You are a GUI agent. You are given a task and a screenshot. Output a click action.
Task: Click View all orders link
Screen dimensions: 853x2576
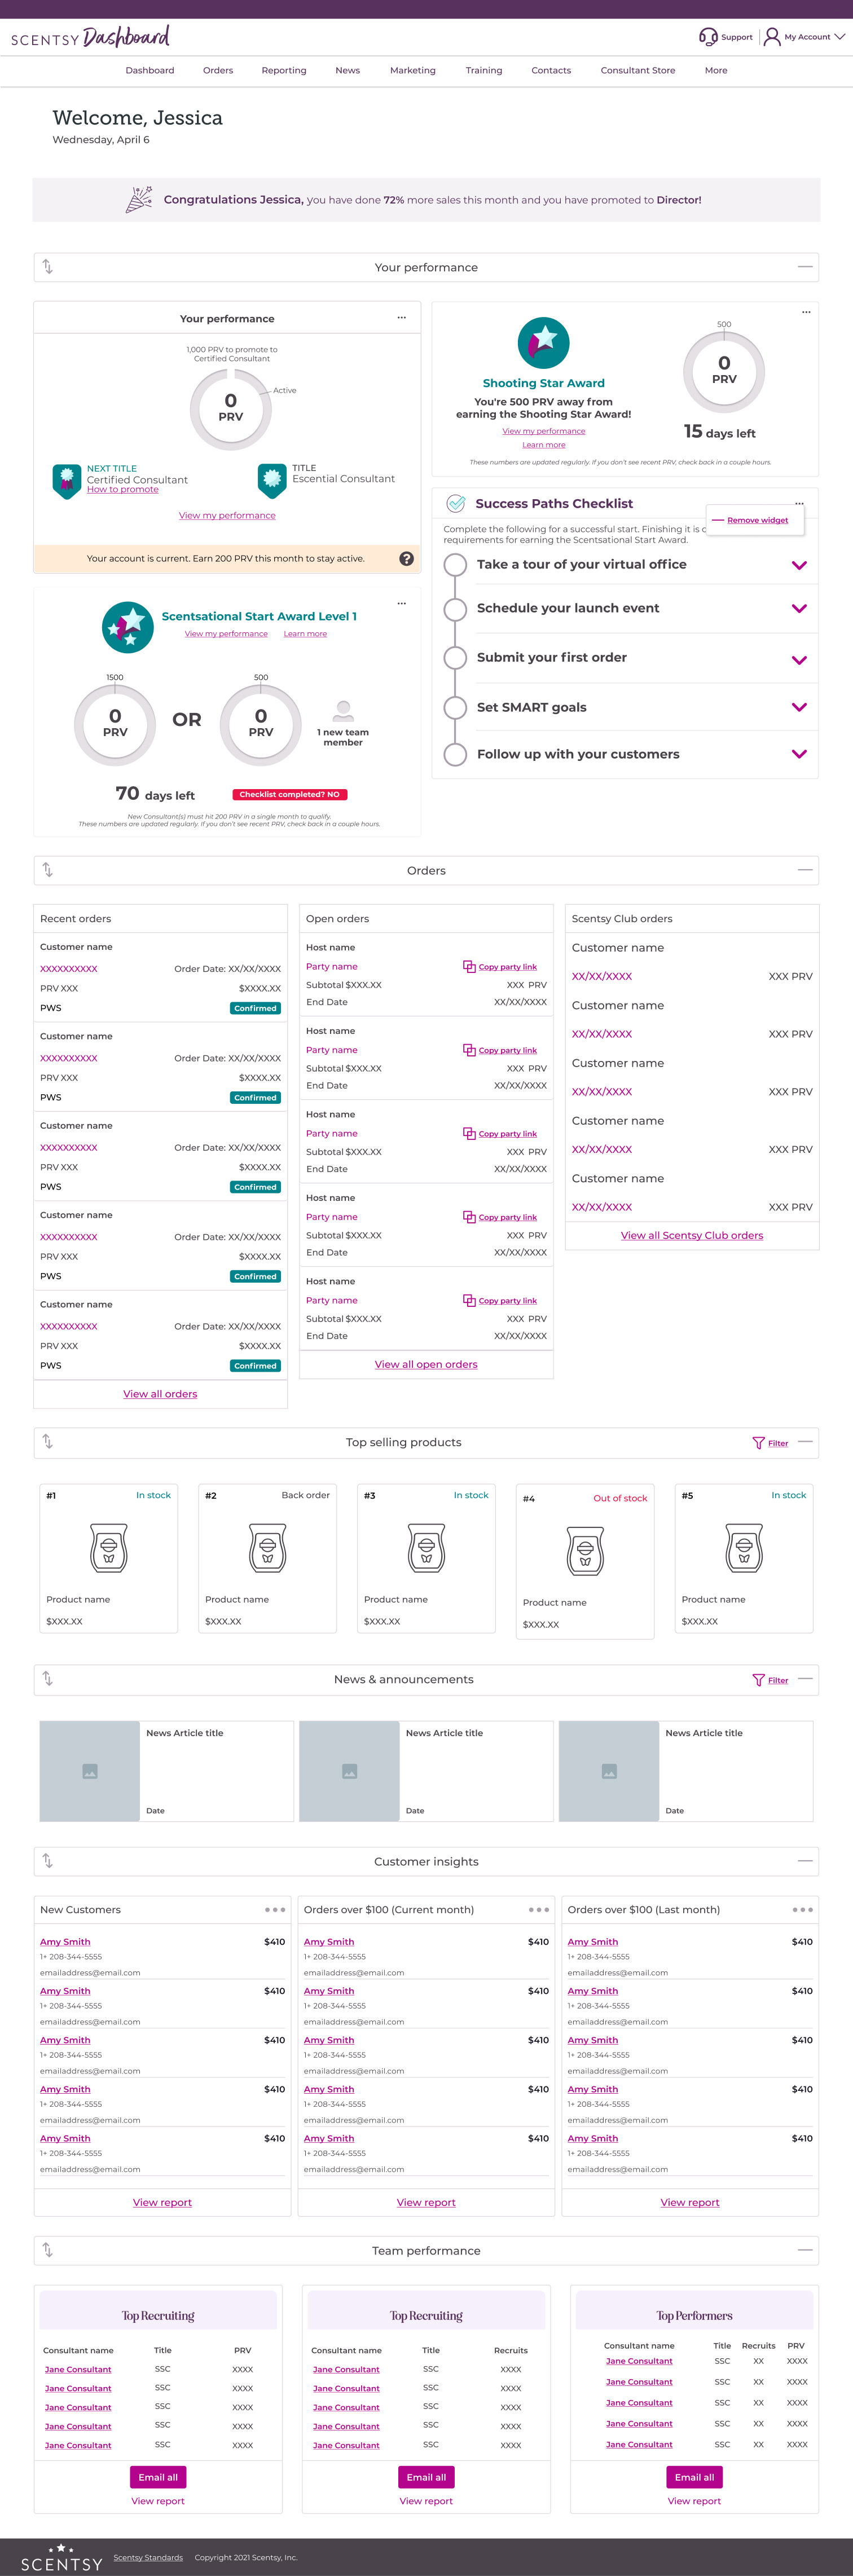[x=160, y=1394]
